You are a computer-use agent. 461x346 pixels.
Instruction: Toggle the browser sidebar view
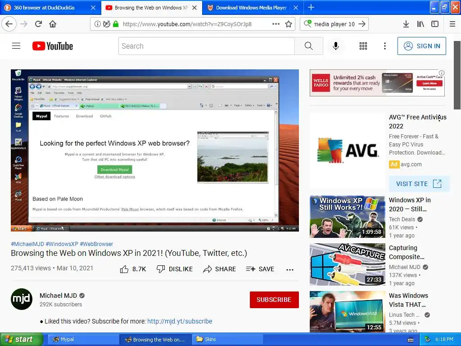(x=435, y=24)
